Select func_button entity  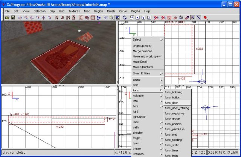click(x=177, y=98)
